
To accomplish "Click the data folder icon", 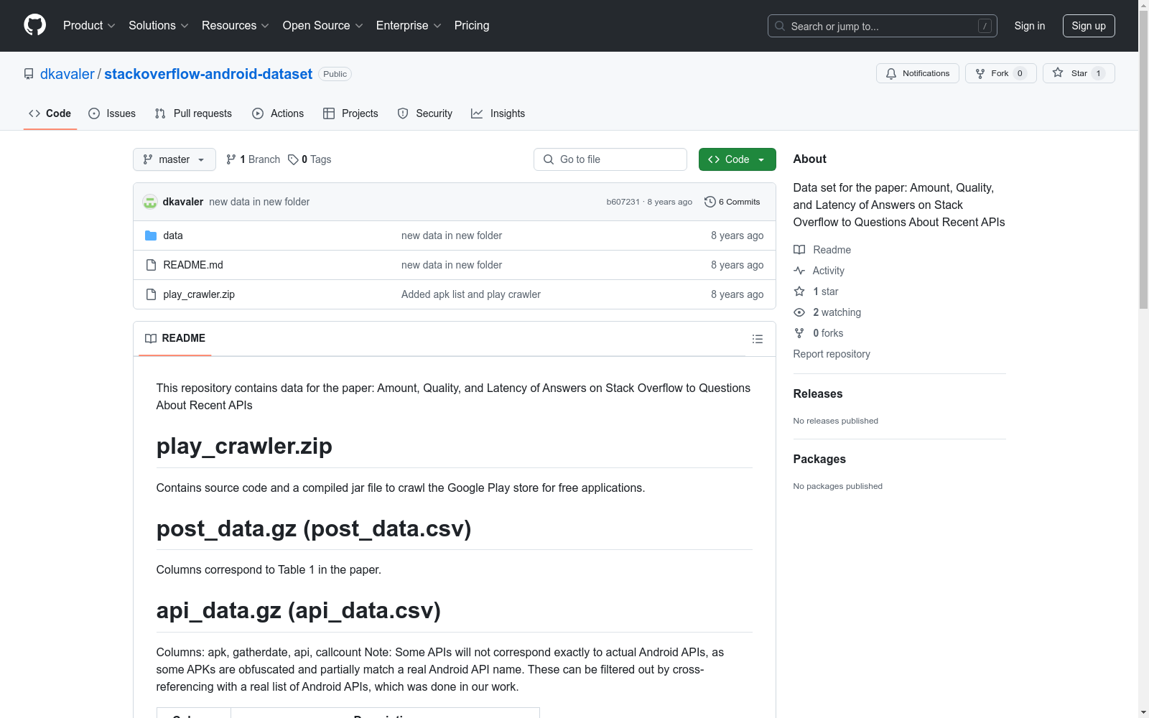I will pos(151,236).
